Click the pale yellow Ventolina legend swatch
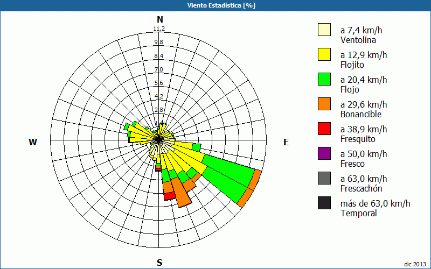Viewport: 431px width, 269px height. (x=324, y=30)
